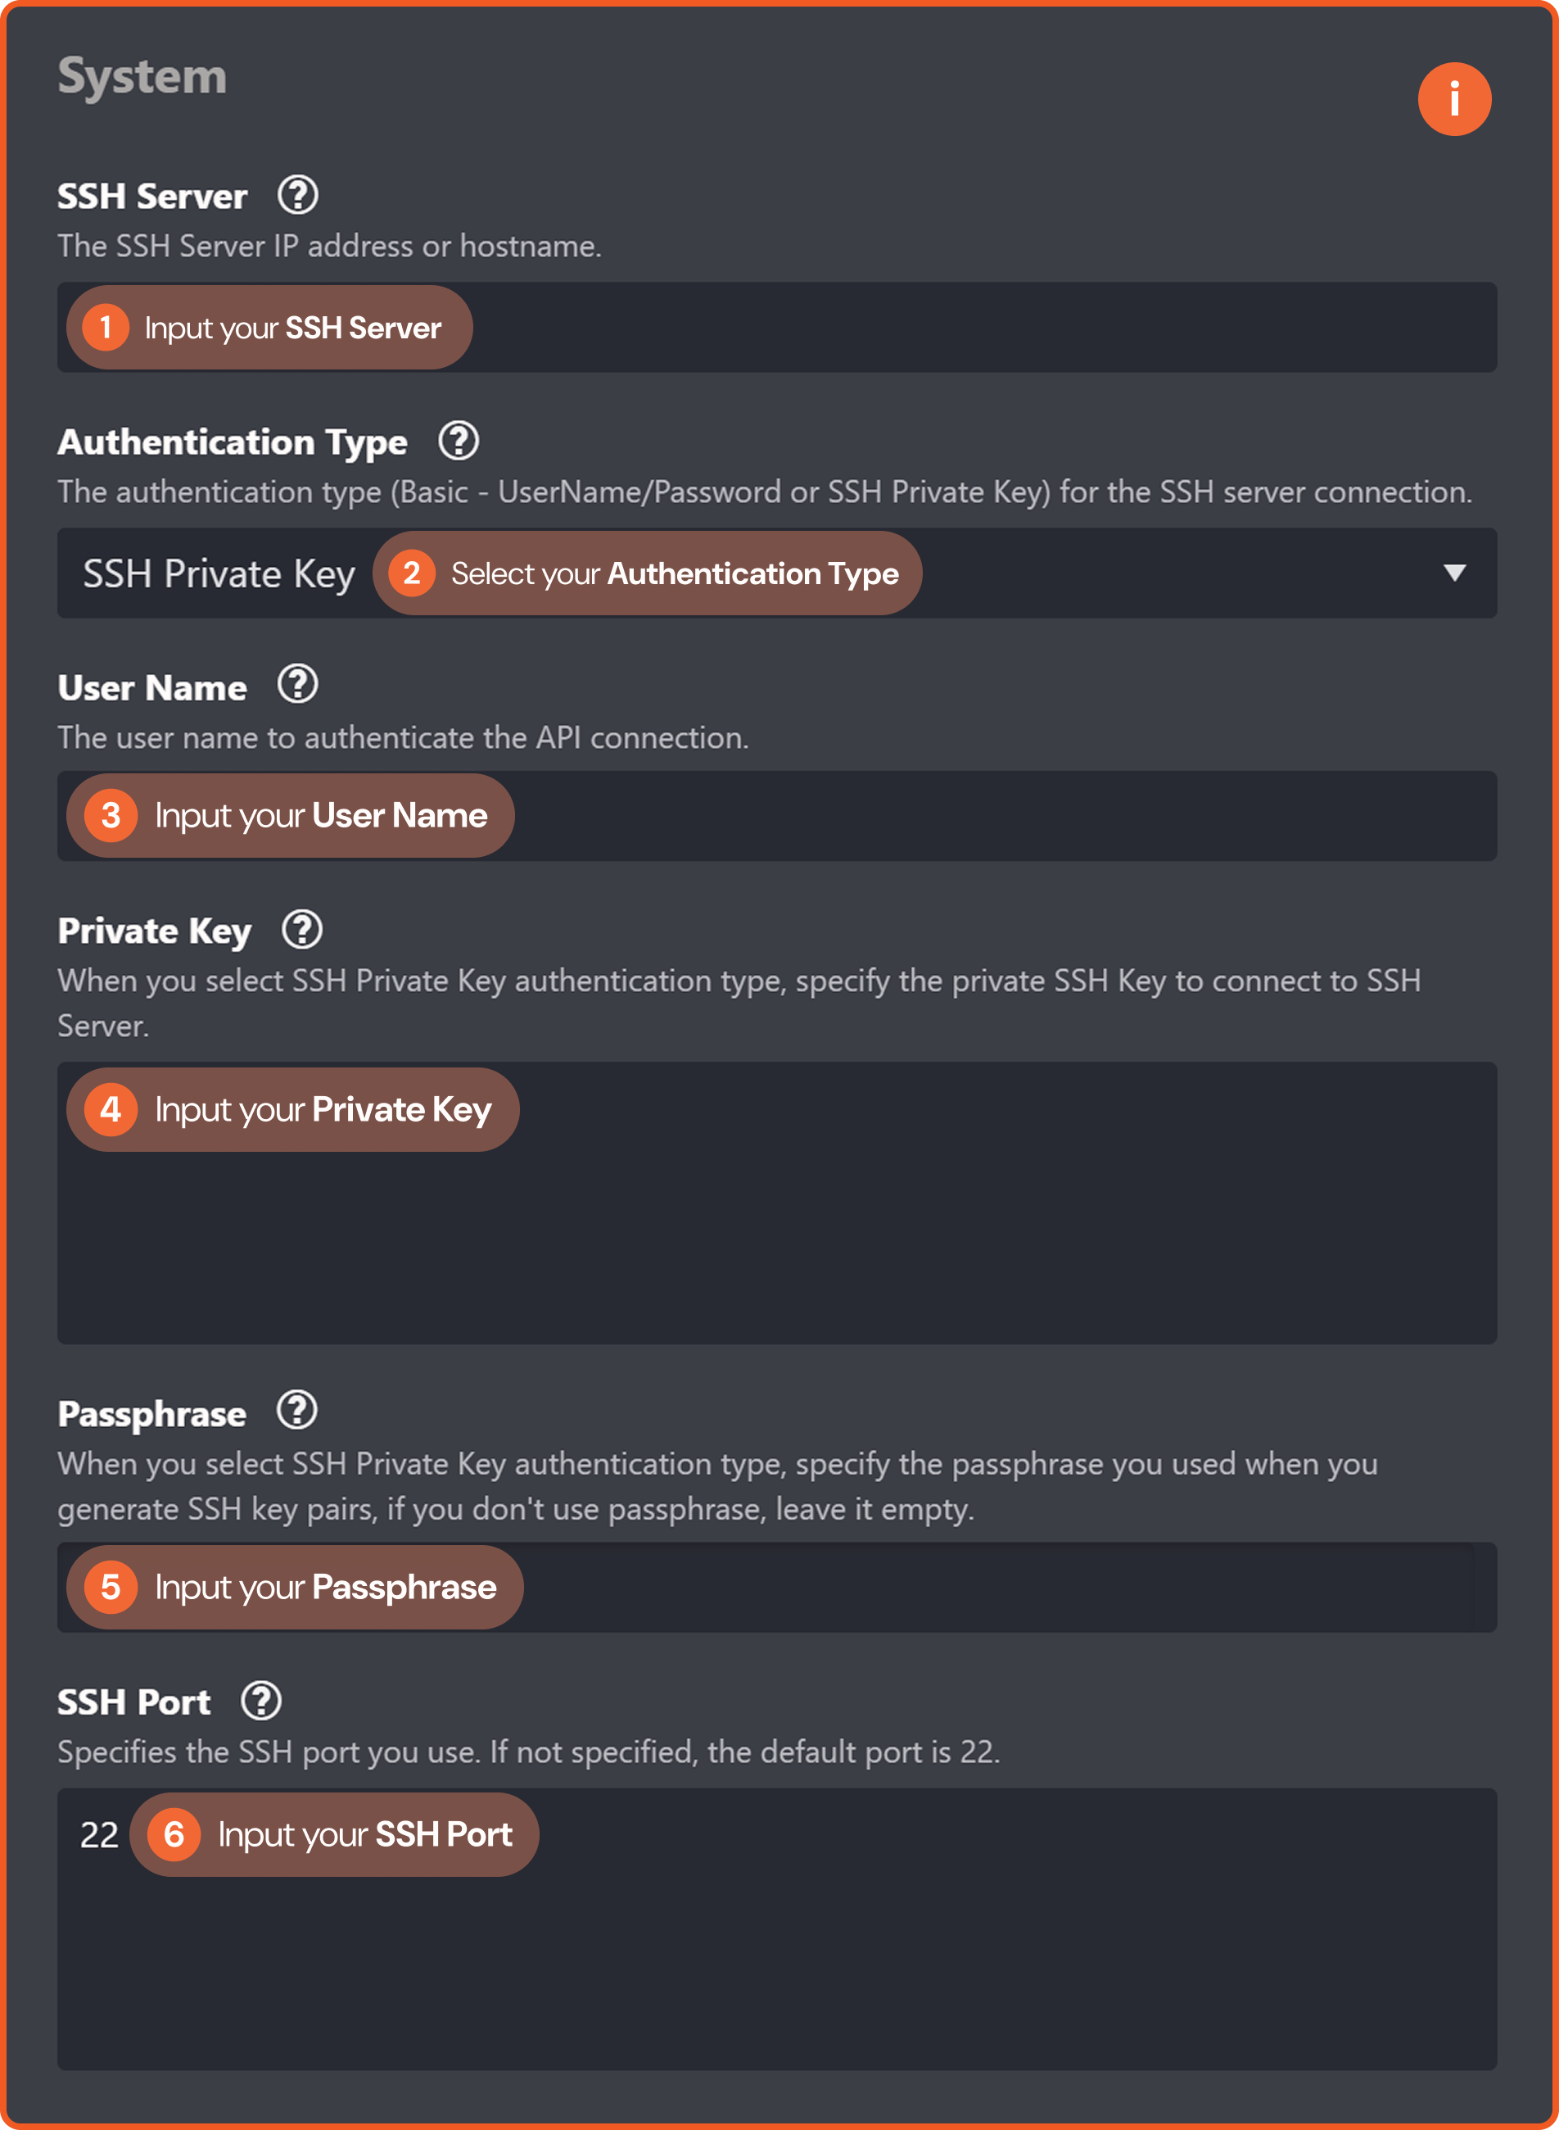
Task: Click the step 3 User Name callout
Action: [291, 816]
